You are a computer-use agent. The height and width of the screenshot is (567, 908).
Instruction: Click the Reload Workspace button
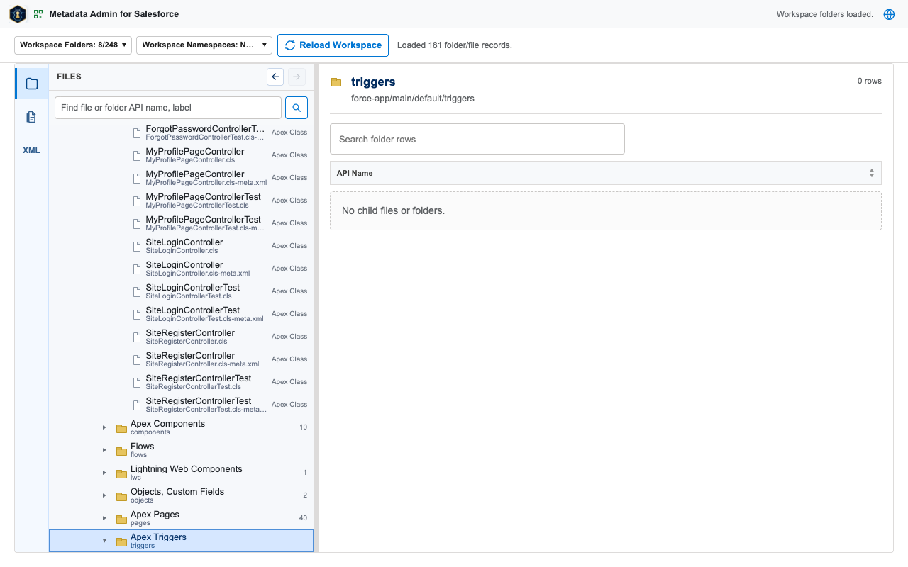click(333, 45)
